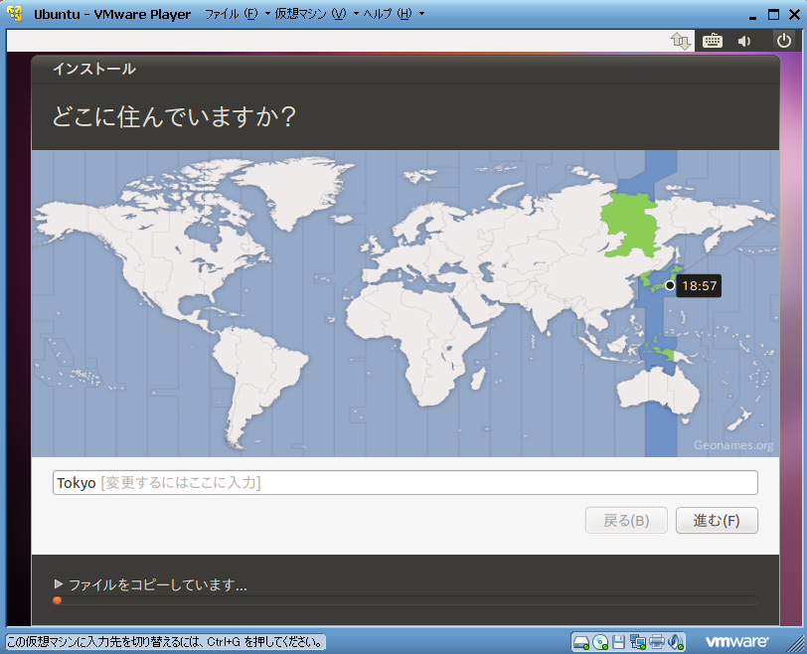Click the Tokyo location pin on the map
The image size is (807, 654).
click(x=670, y=285)
